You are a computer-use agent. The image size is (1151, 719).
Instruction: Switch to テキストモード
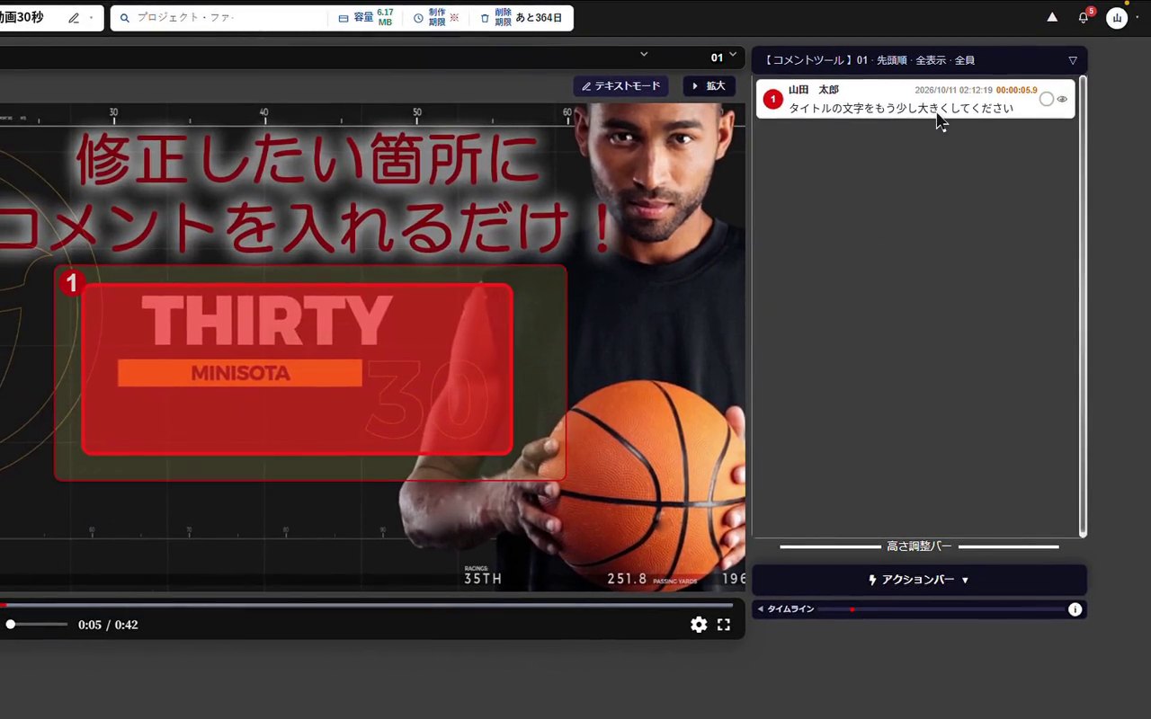coord(620,86)
